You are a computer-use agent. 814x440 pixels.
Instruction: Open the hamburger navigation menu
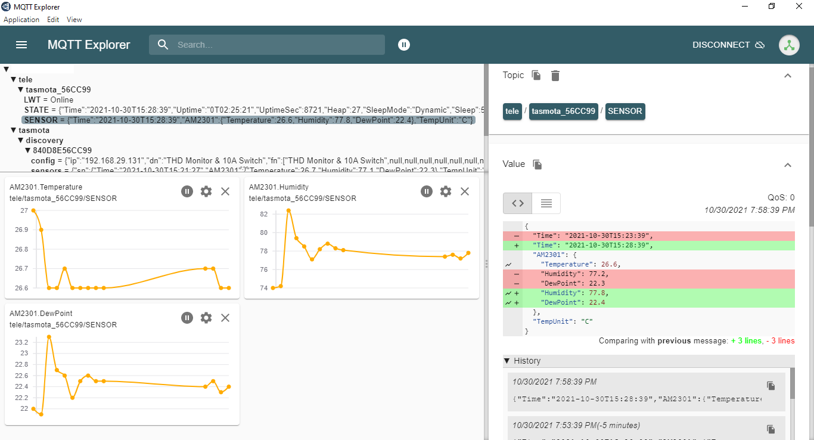[21, 45]
